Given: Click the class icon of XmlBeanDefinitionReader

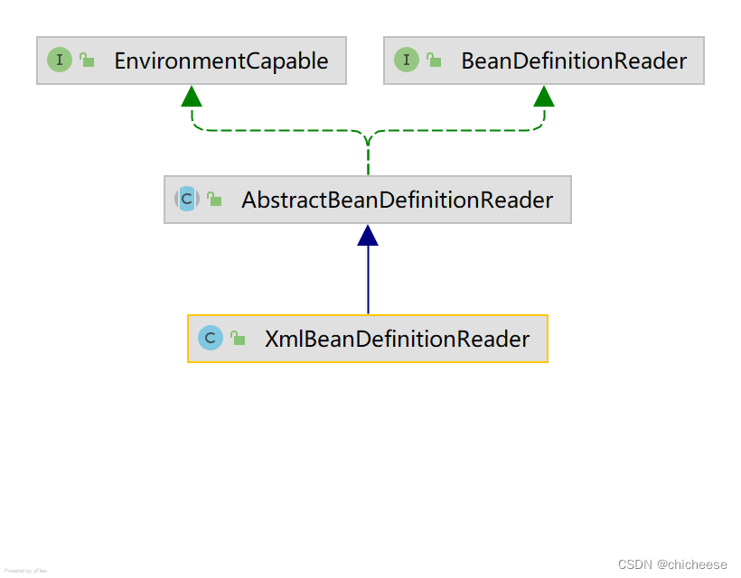Looking at the screenshot, I should (x=211, y=338).
